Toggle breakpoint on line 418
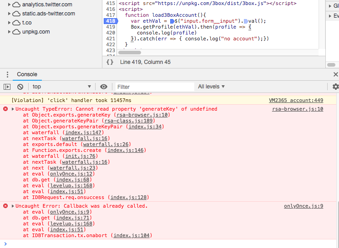 tap(111, 21)
